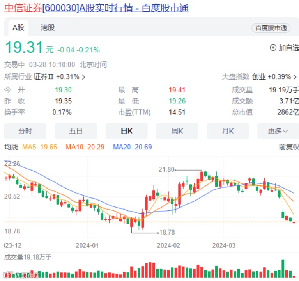Expand the chevron after 证券II +0.31%
This screenshot has width=299, height=281.
[83, 77]
